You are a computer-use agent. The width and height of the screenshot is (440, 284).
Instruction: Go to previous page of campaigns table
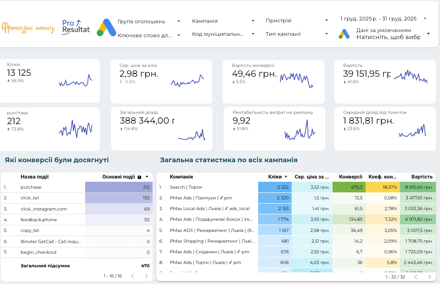click(416, 277)
